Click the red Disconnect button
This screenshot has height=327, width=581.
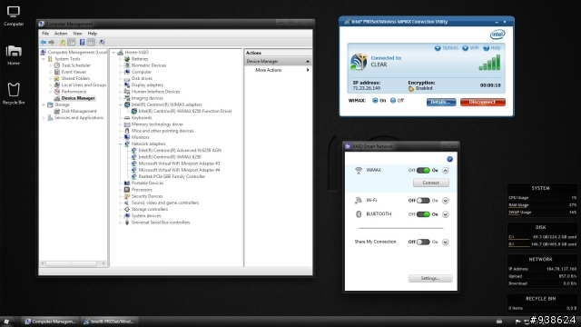tap(482, 102)
